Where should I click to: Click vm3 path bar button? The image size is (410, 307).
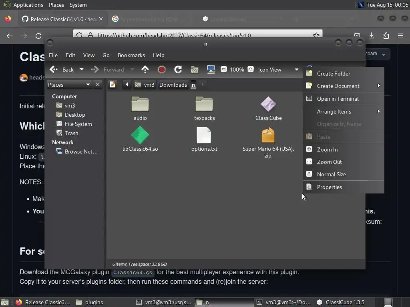coord(145,85)
